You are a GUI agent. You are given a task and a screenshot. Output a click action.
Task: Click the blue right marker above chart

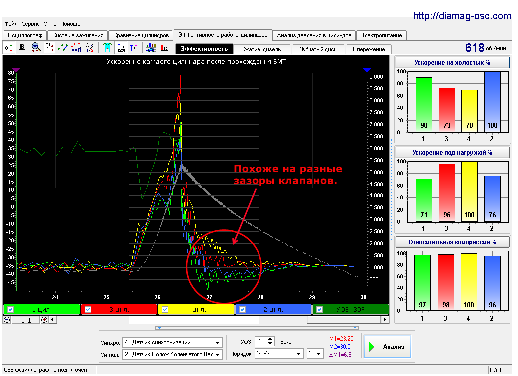tap(367, 70)
